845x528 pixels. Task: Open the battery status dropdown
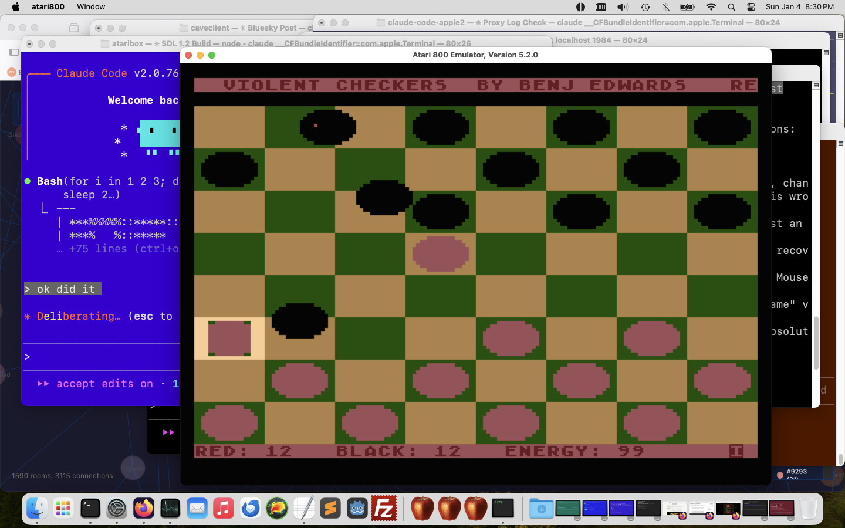click(x=687, y=7)
